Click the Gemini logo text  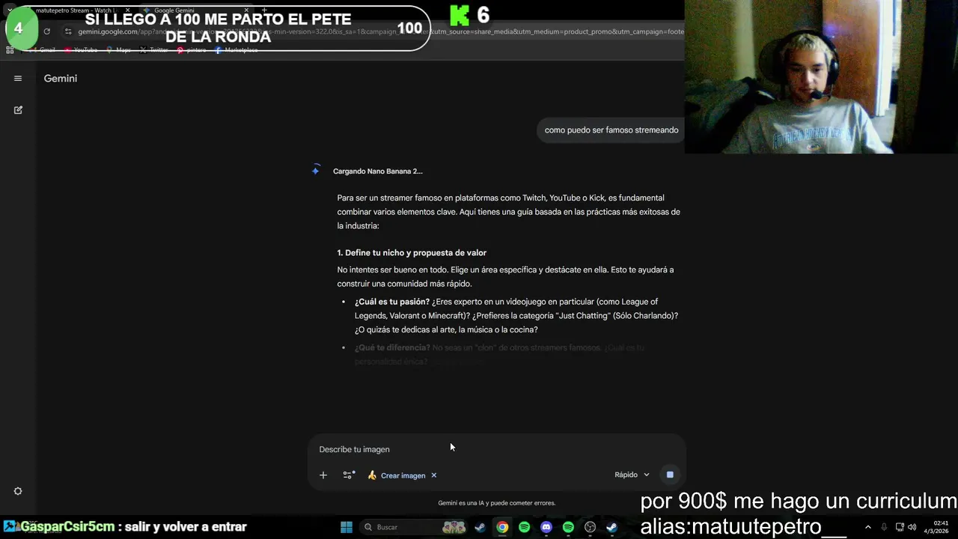(61, 79)
